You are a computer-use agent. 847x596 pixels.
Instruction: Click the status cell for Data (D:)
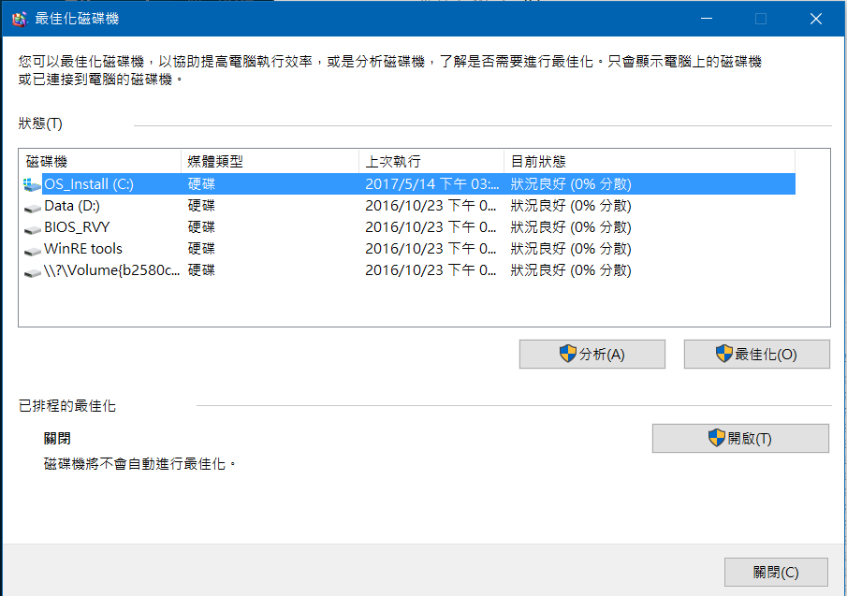[x=570, y=206]
